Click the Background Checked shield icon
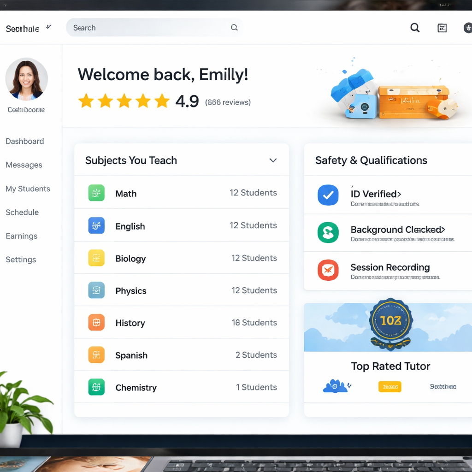The image size is (472, 472). click(x=328, y=233)
